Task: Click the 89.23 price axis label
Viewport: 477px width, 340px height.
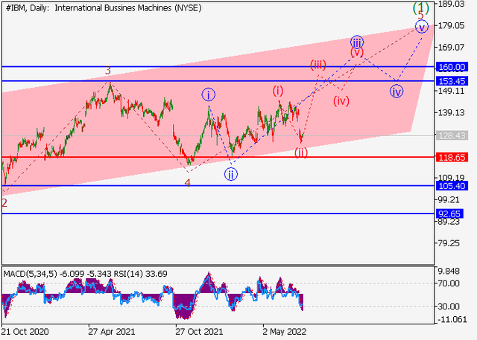Action: coord(449,222)
